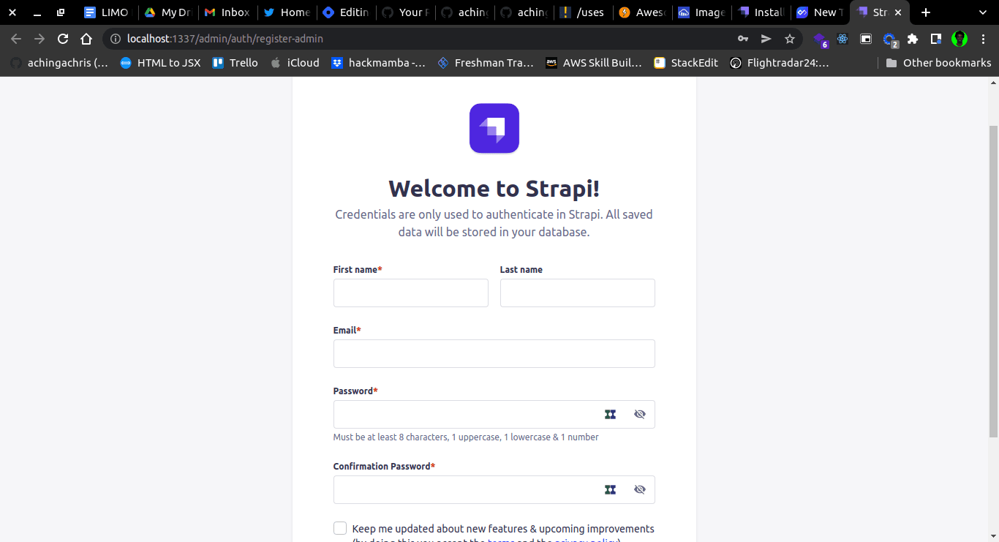Switch to the Twitter Home tab
The width and height of the screenshot is (999, 542).
[x=287, y=12]
